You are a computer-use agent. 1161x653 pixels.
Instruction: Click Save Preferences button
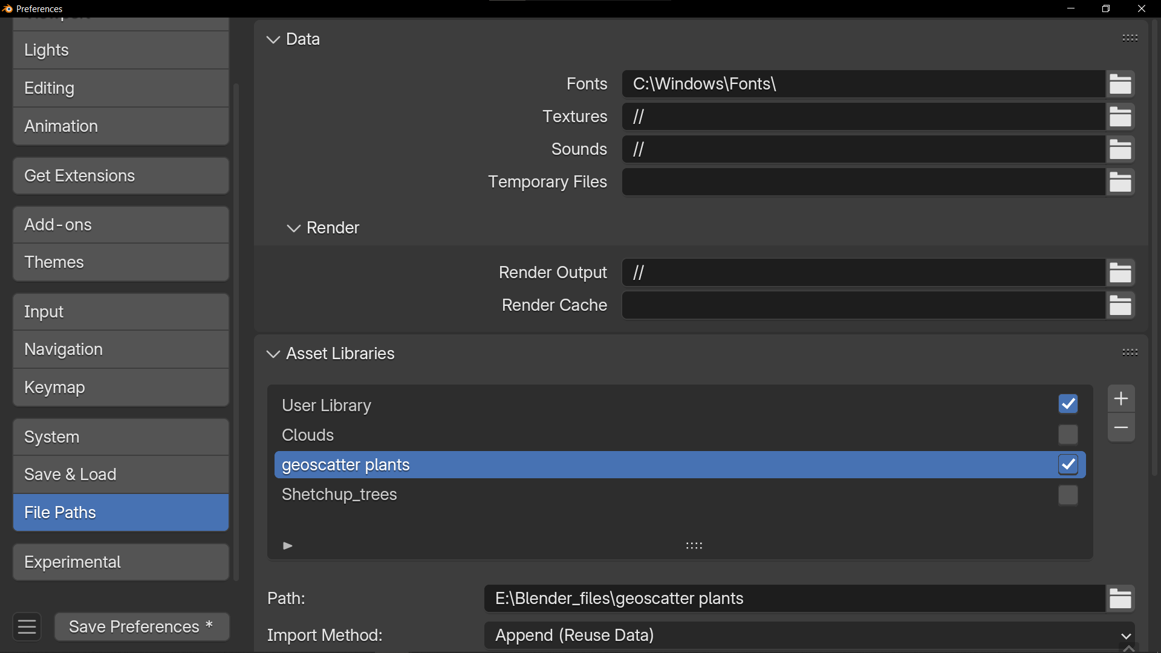click(x=142, y=627)
